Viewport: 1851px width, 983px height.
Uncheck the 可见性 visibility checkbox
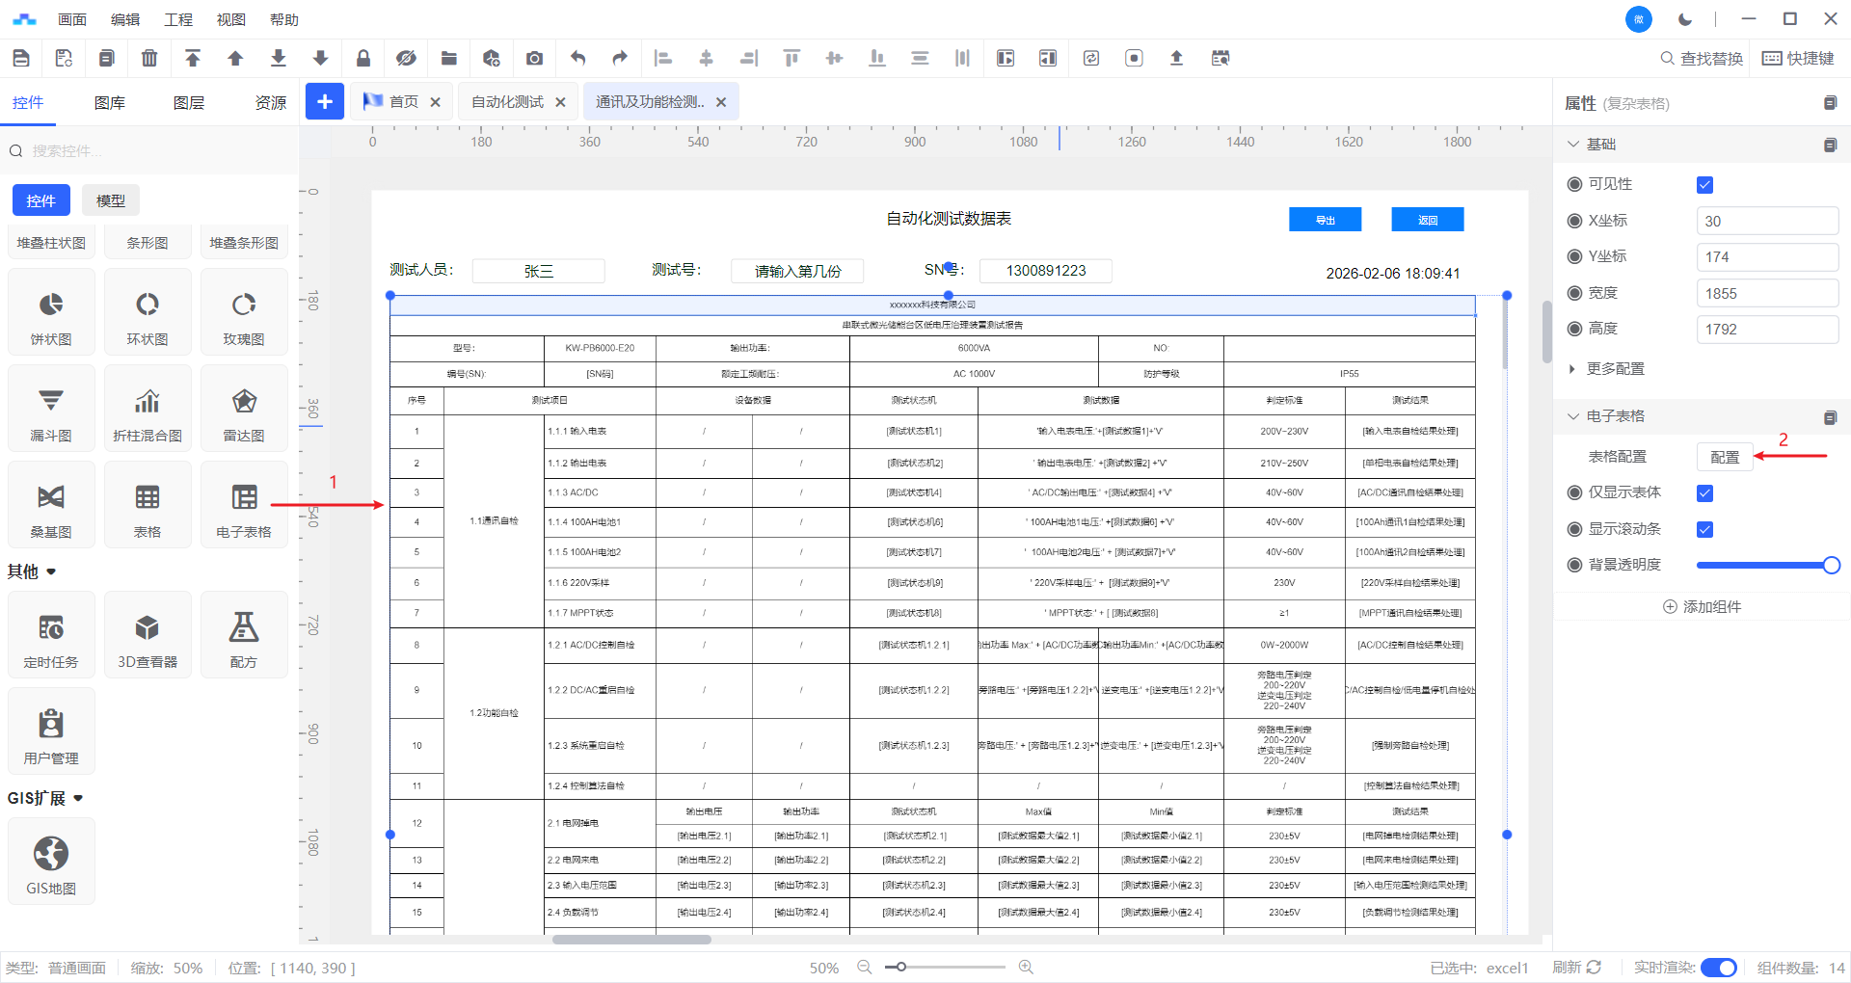[1704, 185]
